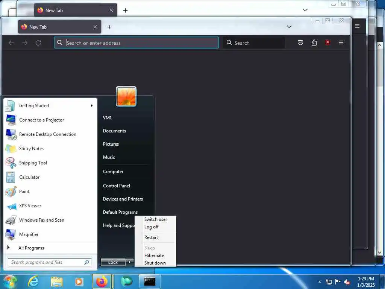Expand Getting Started submenu arrow

[92, 106]
